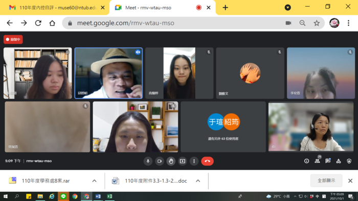Screen dimensions: 358x201
Task: Open the Chrome profile avatar
Action: tap(334, 23)
